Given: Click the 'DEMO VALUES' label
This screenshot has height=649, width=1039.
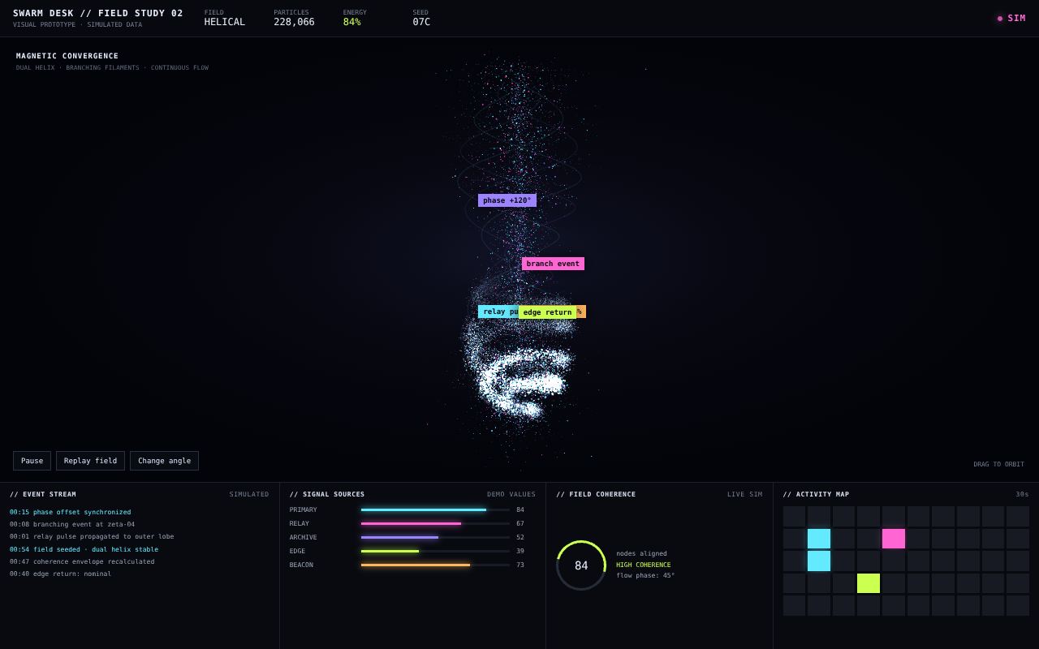Looking at the screenshot, I should tap(511, 494).
